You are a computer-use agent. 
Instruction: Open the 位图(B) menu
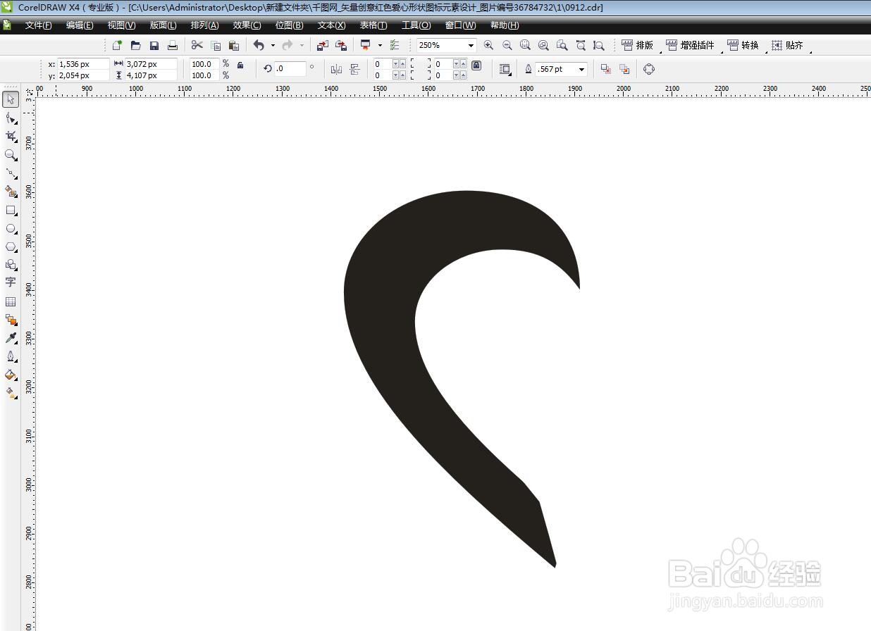tap(289, 25)
